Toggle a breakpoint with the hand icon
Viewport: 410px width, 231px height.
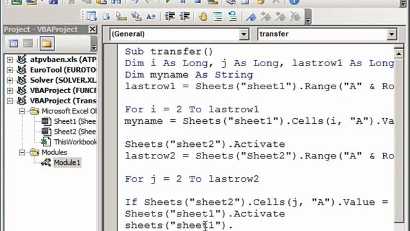pyautogui.click(x=203, y=17)
